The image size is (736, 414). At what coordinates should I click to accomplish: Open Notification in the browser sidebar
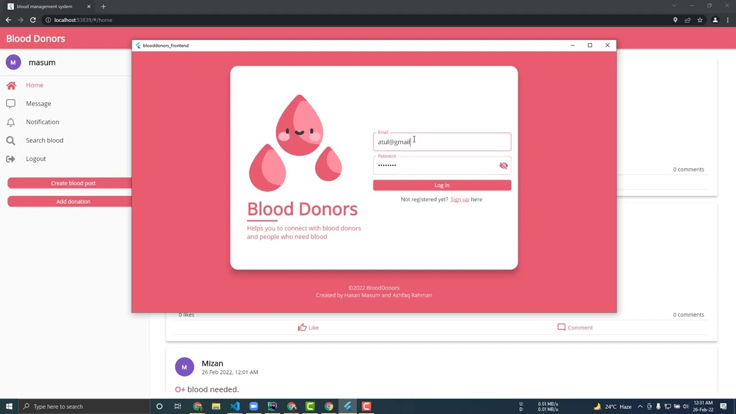pos(43,122)
